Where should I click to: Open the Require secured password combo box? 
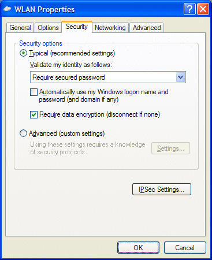tap(108, 77)
